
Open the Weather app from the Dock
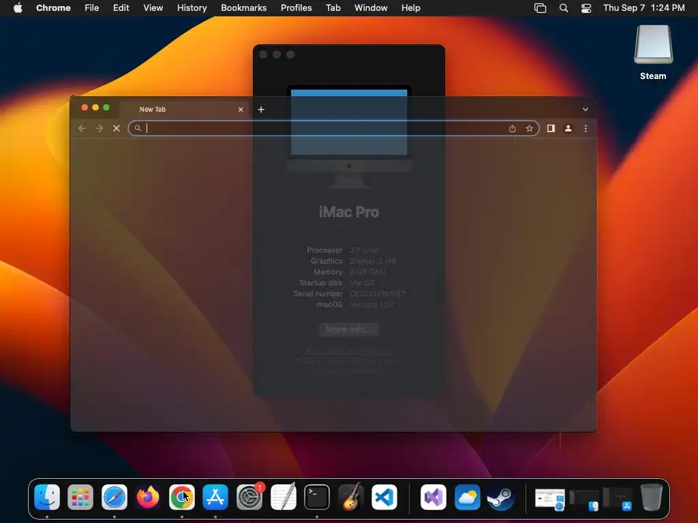[467, 496]
